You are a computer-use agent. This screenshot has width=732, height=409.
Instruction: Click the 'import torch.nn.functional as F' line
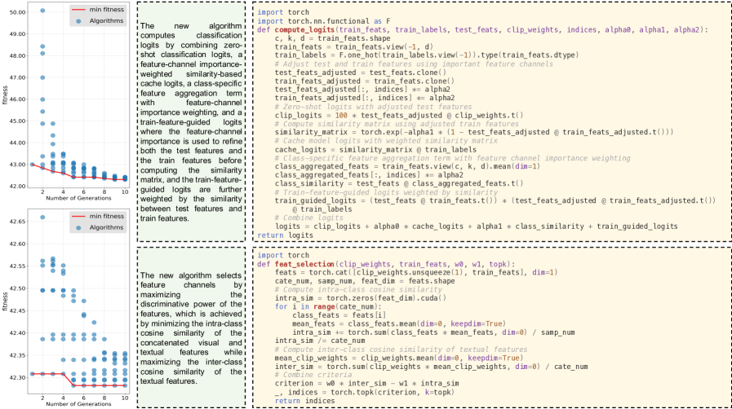pos(323,21)
